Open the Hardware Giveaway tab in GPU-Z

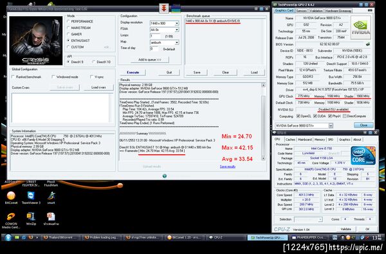338,10
